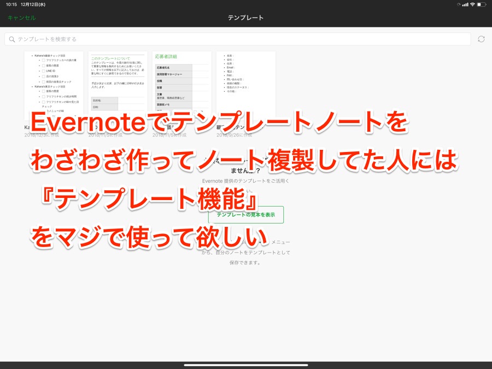492x369 pixels.
Task: Tap the home indicator bar
Action: [x=246, y=365]
